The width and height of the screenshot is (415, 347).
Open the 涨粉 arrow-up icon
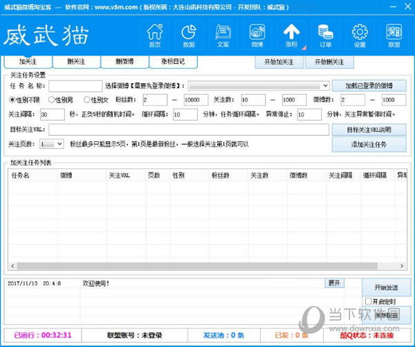pos(291,36)
